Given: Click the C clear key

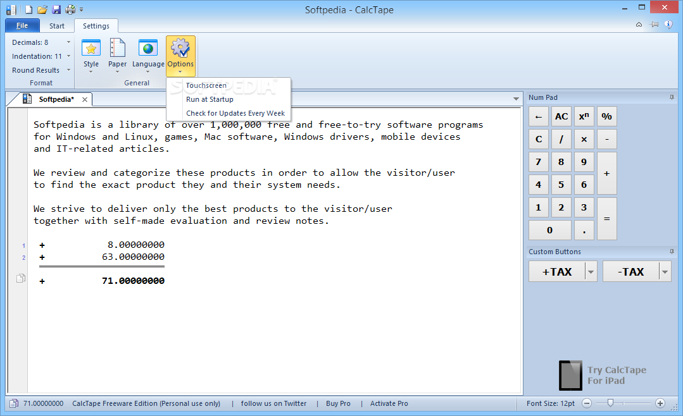Looking at the screenshot, I should (x=539, y=139).
